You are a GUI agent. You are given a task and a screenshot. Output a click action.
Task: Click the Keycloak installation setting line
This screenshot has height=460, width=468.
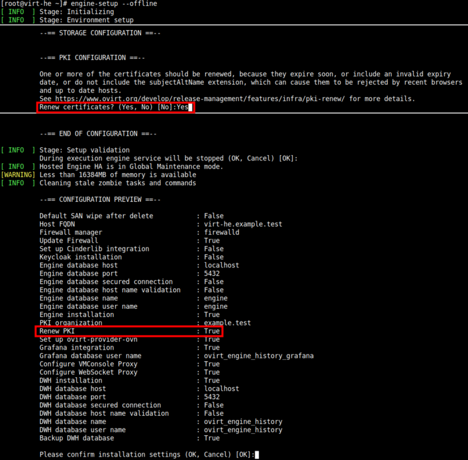pyautogui.click(x=80, y=257)
